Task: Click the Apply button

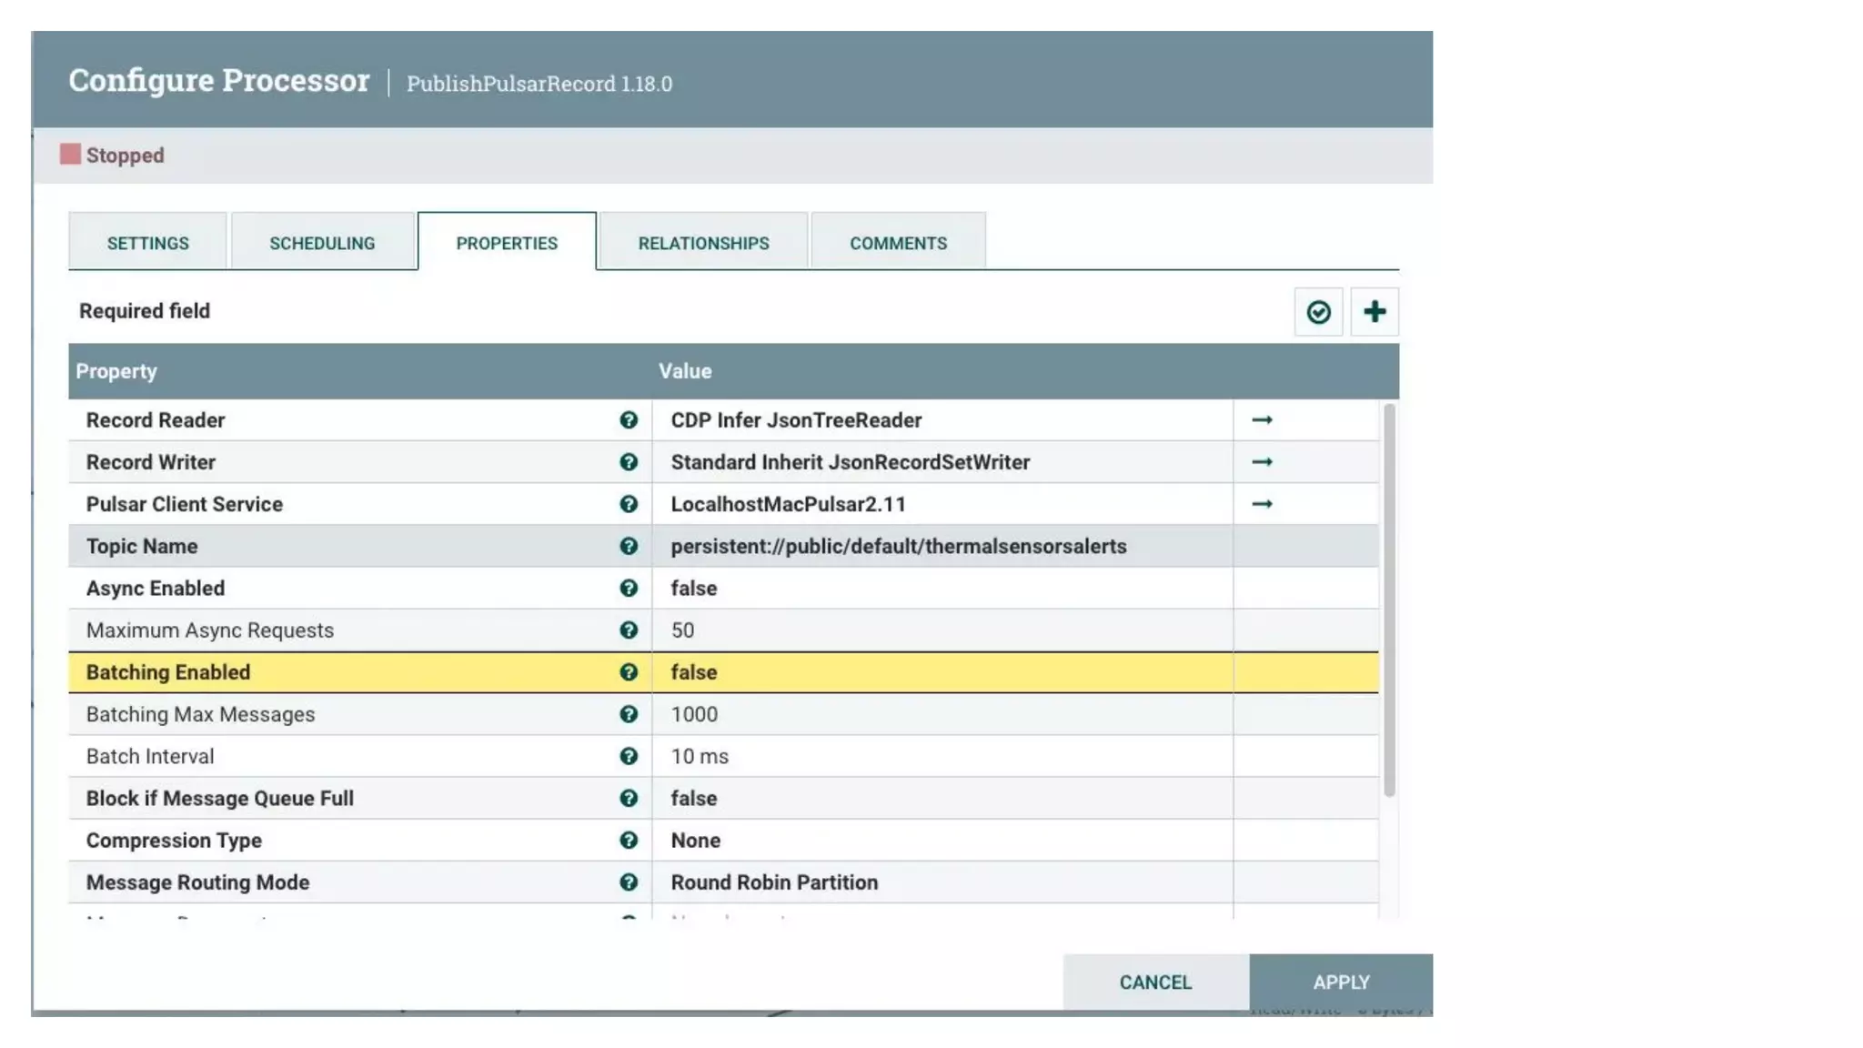Action: [x=1341, y=982]
